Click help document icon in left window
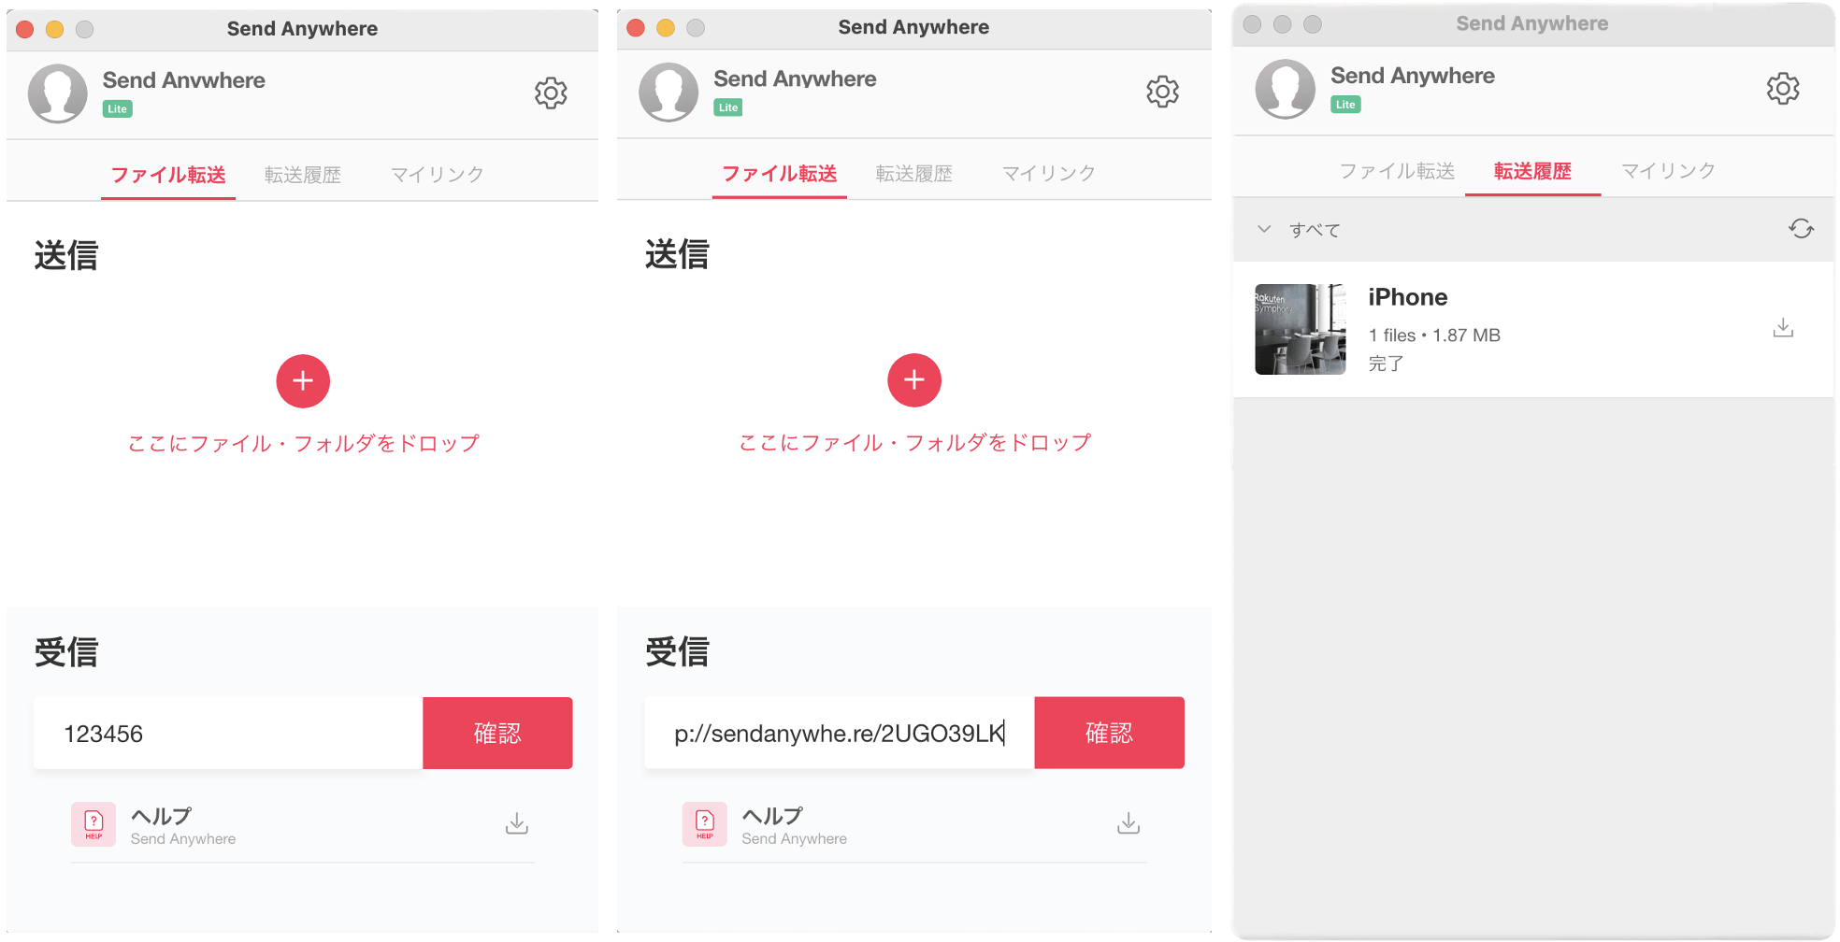Image resolution: width=1840 pixels, height=942 pixels. (93, 824)
